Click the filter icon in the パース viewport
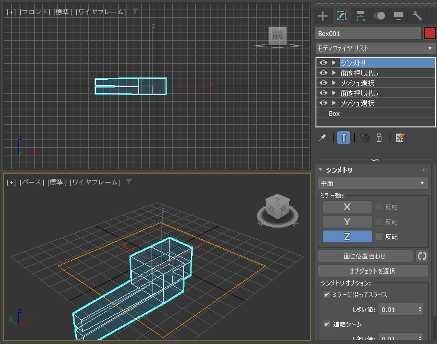The image size is (437, 344). click(x=129, y=181)
